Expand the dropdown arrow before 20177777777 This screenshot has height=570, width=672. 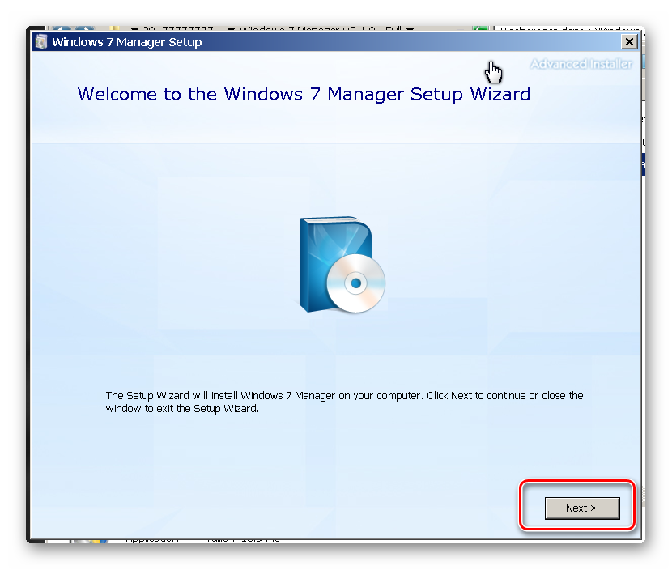[x=134, y=29]
